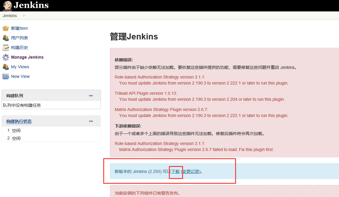
Task: Click the 新建Item icon
Action: (6, 28)
